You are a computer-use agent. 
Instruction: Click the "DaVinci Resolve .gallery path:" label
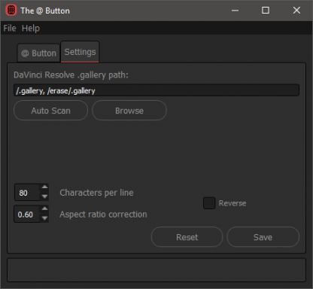point(71,75)
